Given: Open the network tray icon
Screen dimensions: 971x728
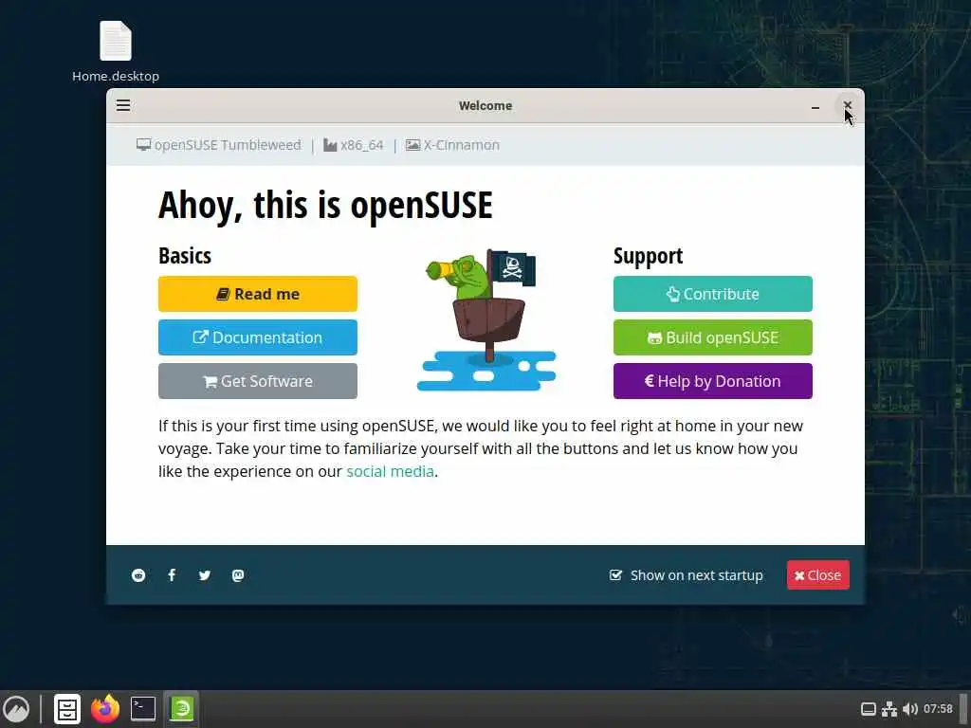Looking at the screenshot, I should pyautogui.click(x=889, y=709).
